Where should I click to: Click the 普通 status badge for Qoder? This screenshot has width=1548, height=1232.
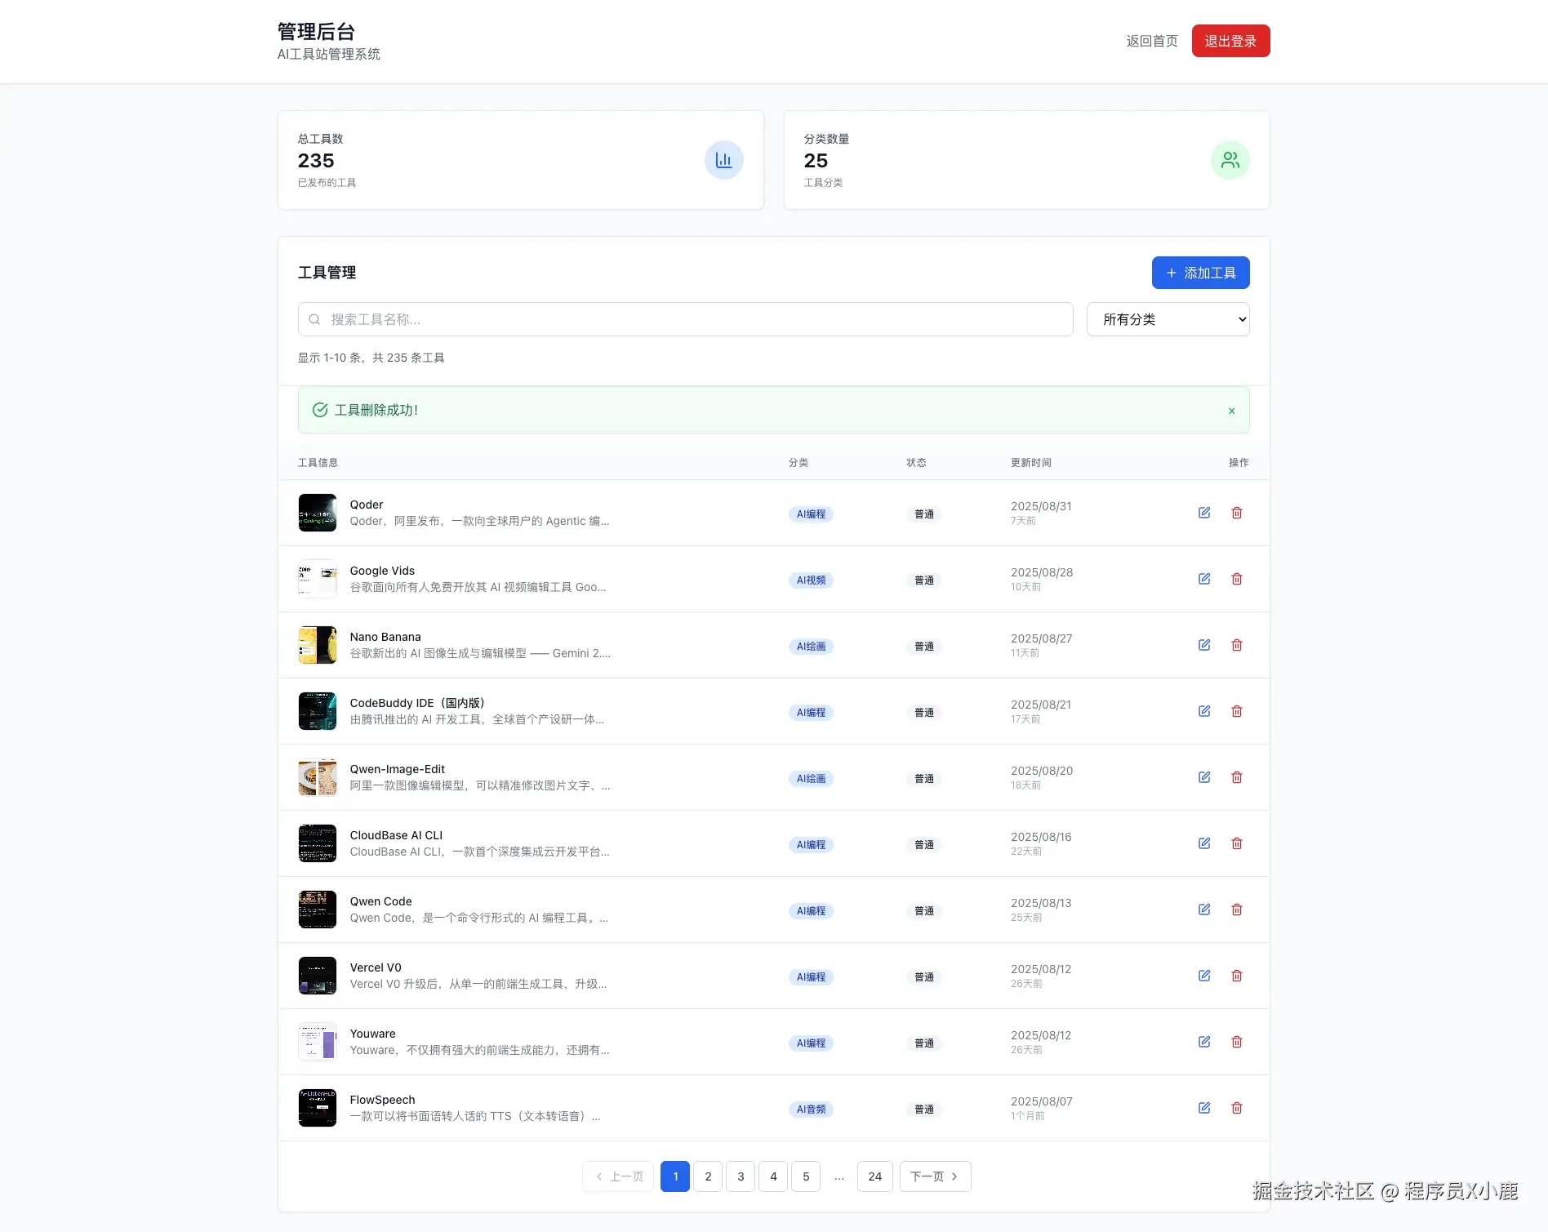[924, 514]
